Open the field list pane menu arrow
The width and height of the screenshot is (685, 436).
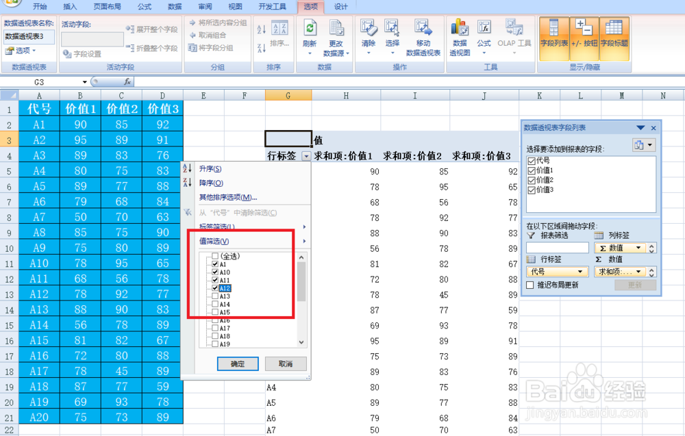click(x=640, y=128)
